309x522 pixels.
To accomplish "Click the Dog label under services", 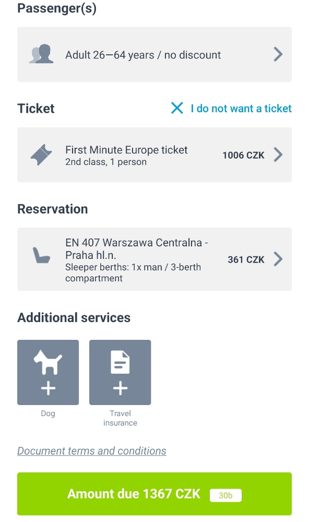I will (x=48, y=413).
